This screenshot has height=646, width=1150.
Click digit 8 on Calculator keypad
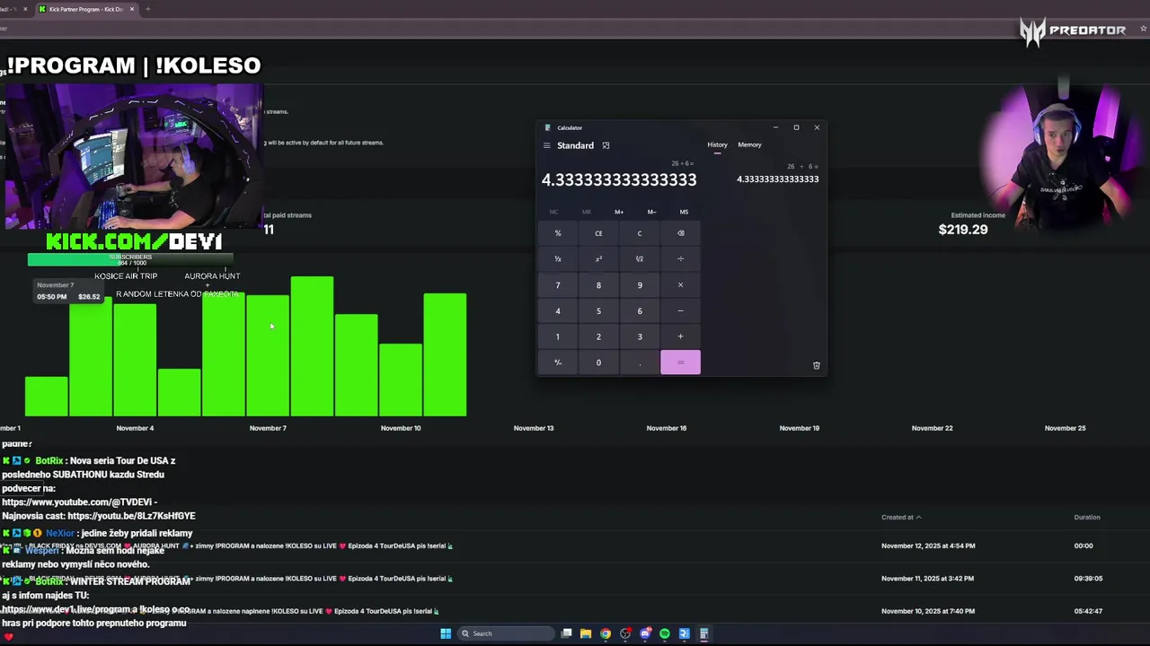pyautogui.click(x=598, y=285)
